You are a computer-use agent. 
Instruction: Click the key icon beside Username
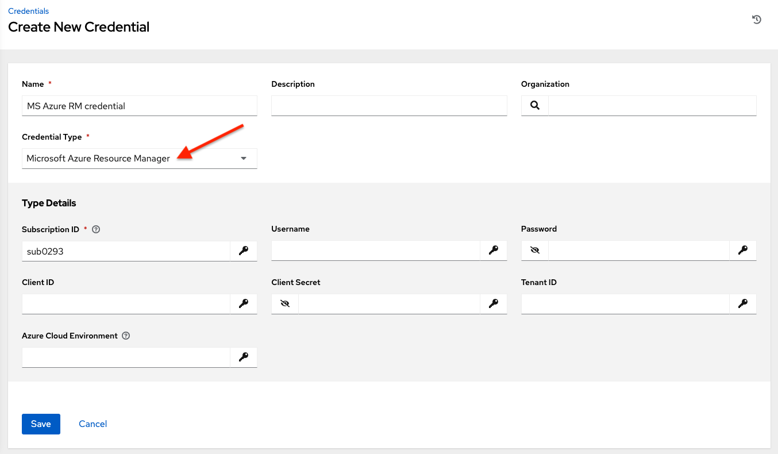click(494, 251)
